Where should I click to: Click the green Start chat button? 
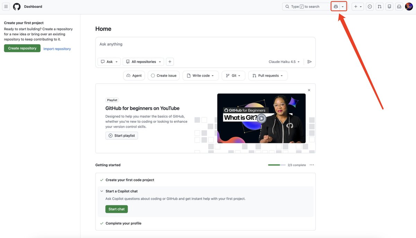tap(116, 209)
